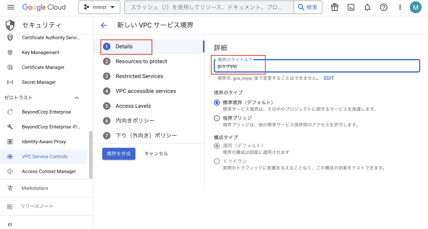Open the notifications bell
Image resolution: width=428 pixels, height=229 pixels.
coord(368,7)
